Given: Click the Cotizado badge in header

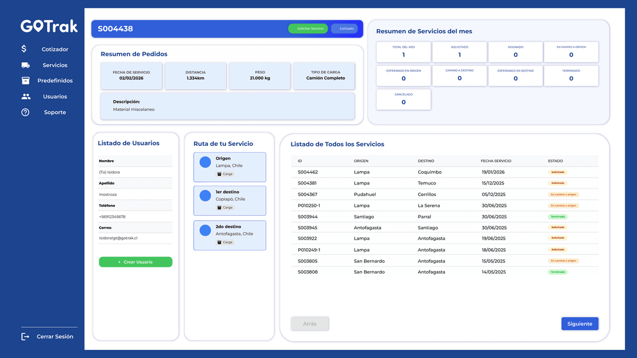Looking at the screenshot, I should click(x=345, y=29).
